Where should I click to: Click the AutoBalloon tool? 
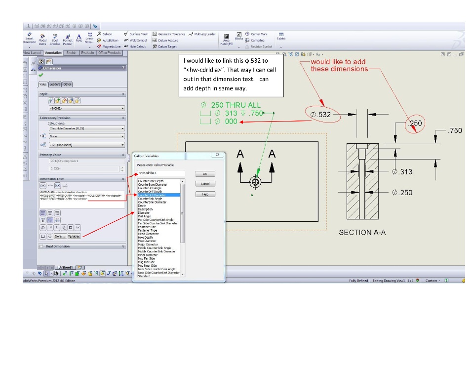108,40
